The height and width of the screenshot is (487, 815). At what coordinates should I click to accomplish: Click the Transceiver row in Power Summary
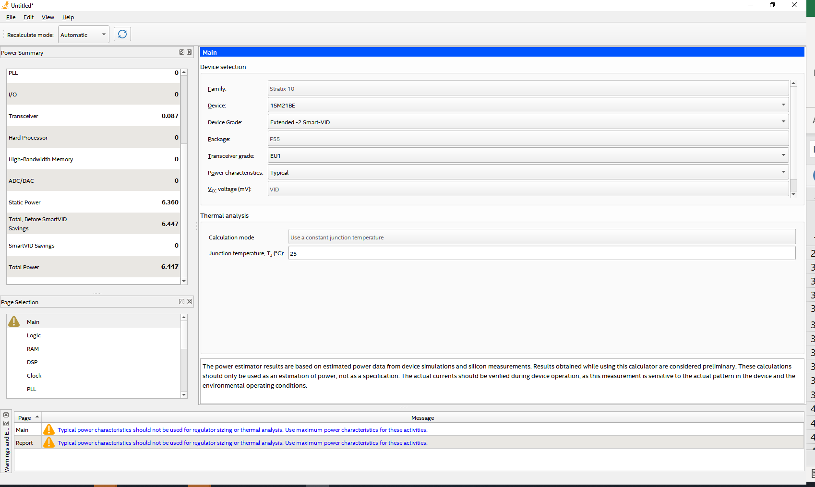[x=94, y=116]
